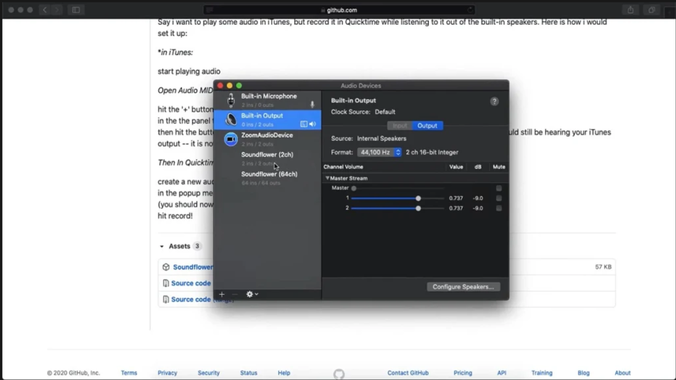This screenshot has height=380, width=676.
Task: Click the Safari back arrow
Action: (x=44, y=9)
